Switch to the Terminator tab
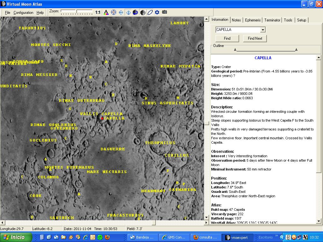Image resolution: width=323 pixels, height=242 pixels. [x=272, y=20]
